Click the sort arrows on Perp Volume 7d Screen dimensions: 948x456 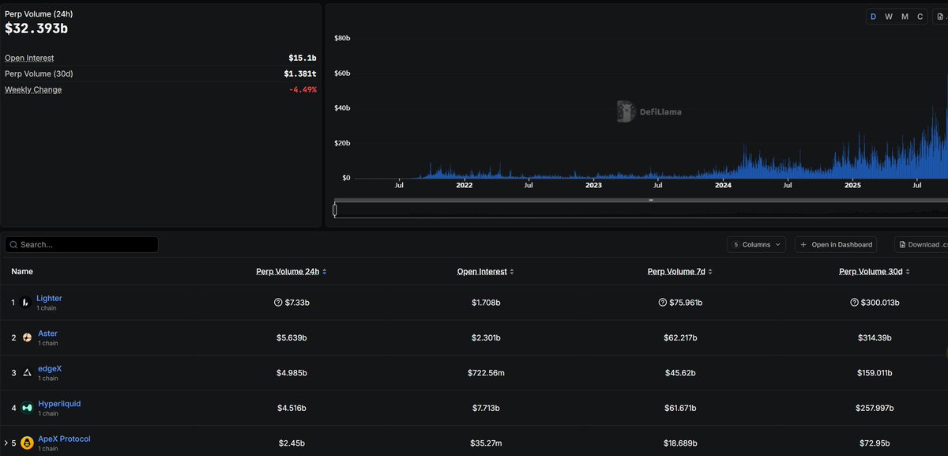tap(711, 272)
